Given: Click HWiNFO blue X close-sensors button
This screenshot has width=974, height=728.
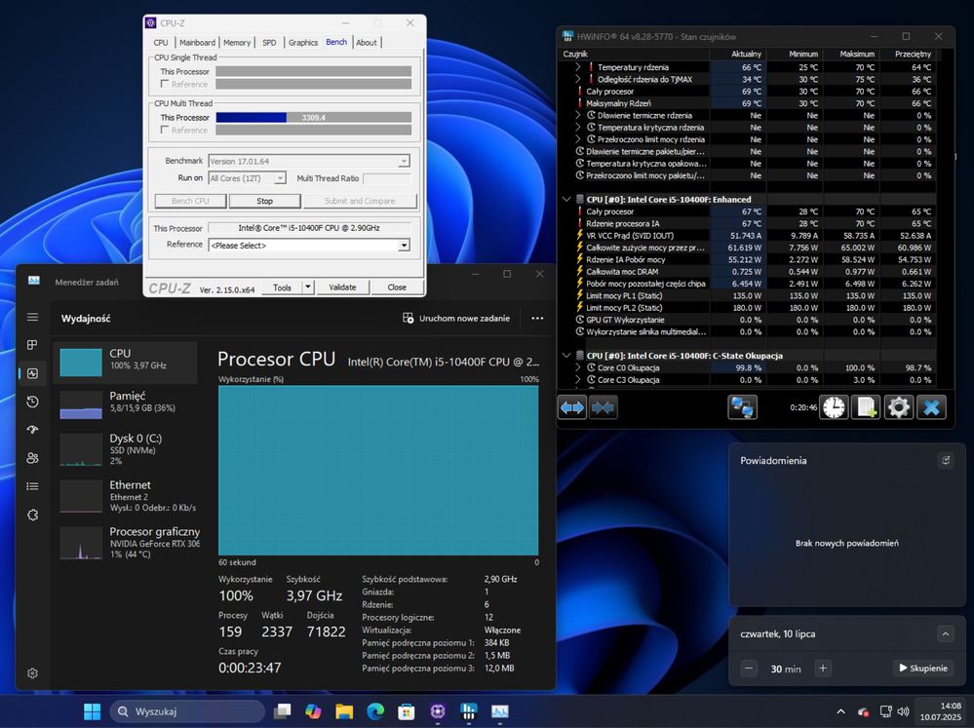Looking at the screenshot, I should click(931, 407).
